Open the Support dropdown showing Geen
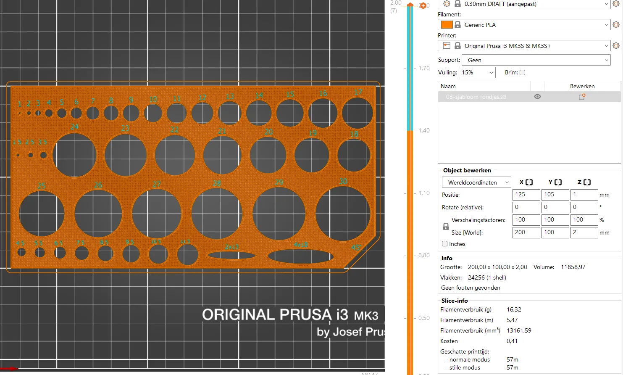Viewport: 623px width, 375px height. pyautogui.click(x=536, y=60)
